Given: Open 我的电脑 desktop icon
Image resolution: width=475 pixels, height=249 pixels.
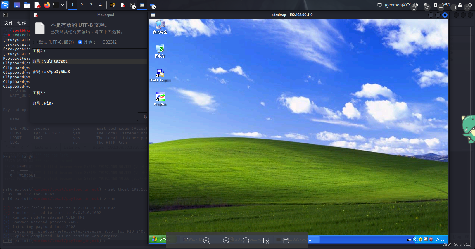Looking at the screenshot, I should pyautogui.click(x=160, y=27).
